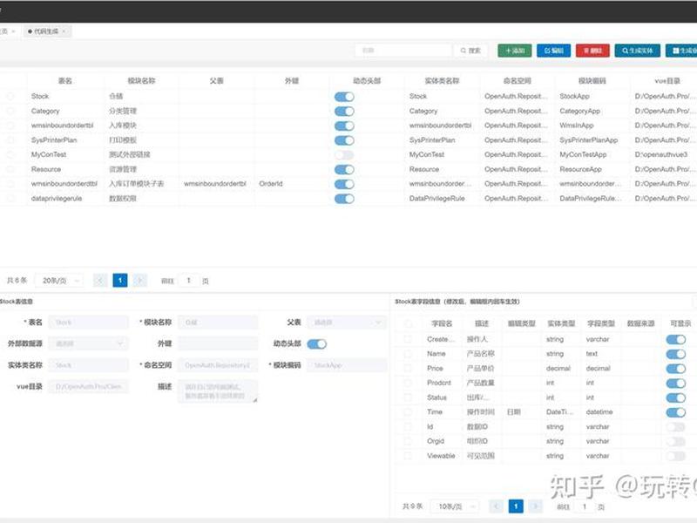This screenshot has height=523, width=697.
Task: Select the SysPrinterPlan table name cell
Action: tap(54, 140)
